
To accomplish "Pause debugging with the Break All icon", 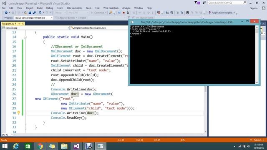I will pyautogui.click(x=119, y=13).
